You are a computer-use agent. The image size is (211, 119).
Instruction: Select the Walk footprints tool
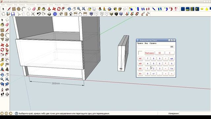coord(2,94)
